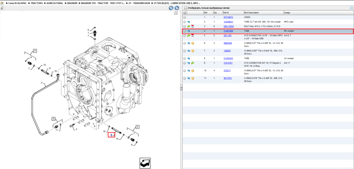Open the table layout icon above Usage column
This screenshot has height=169, width=354.
(x=351, y=8)
